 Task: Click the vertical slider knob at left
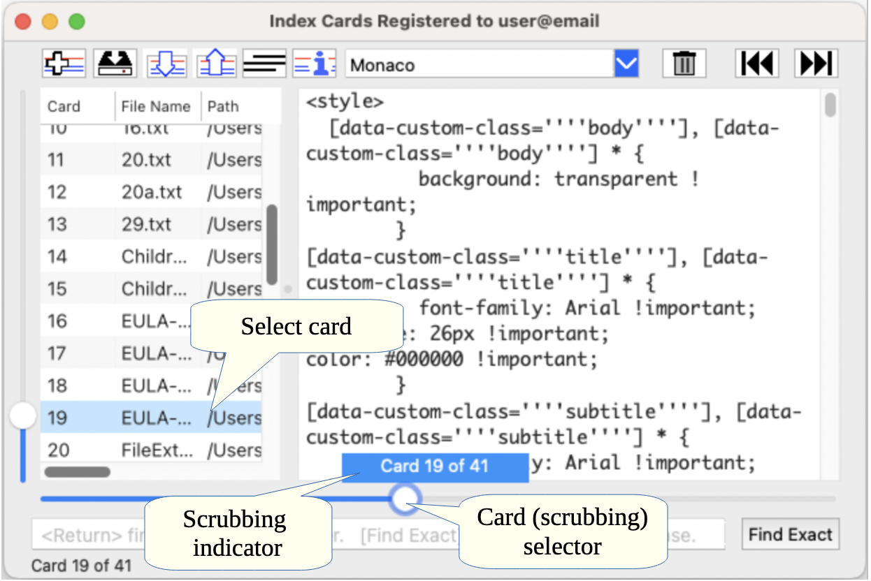(23, 416)
